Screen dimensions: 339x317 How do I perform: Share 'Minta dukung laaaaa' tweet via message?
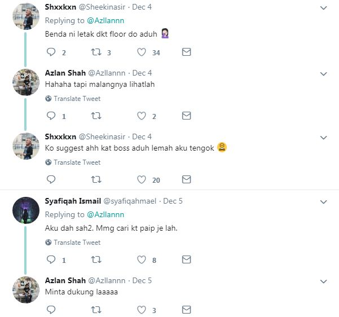tap(186, 310)
